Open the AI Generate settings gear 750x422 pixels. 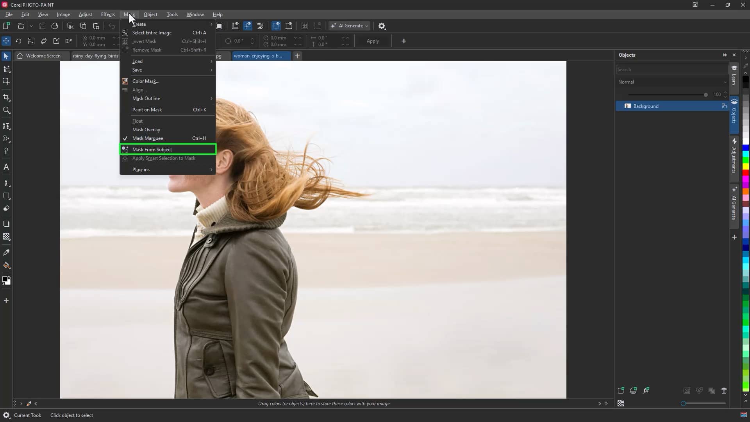coord(382,26)
